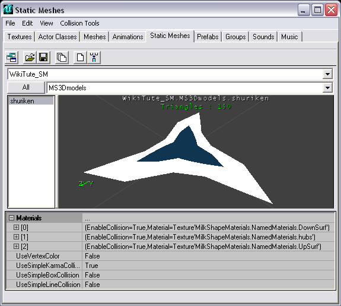
Task: Toggle the UseVertexColor False value
Action: click(x=208, y=256)
